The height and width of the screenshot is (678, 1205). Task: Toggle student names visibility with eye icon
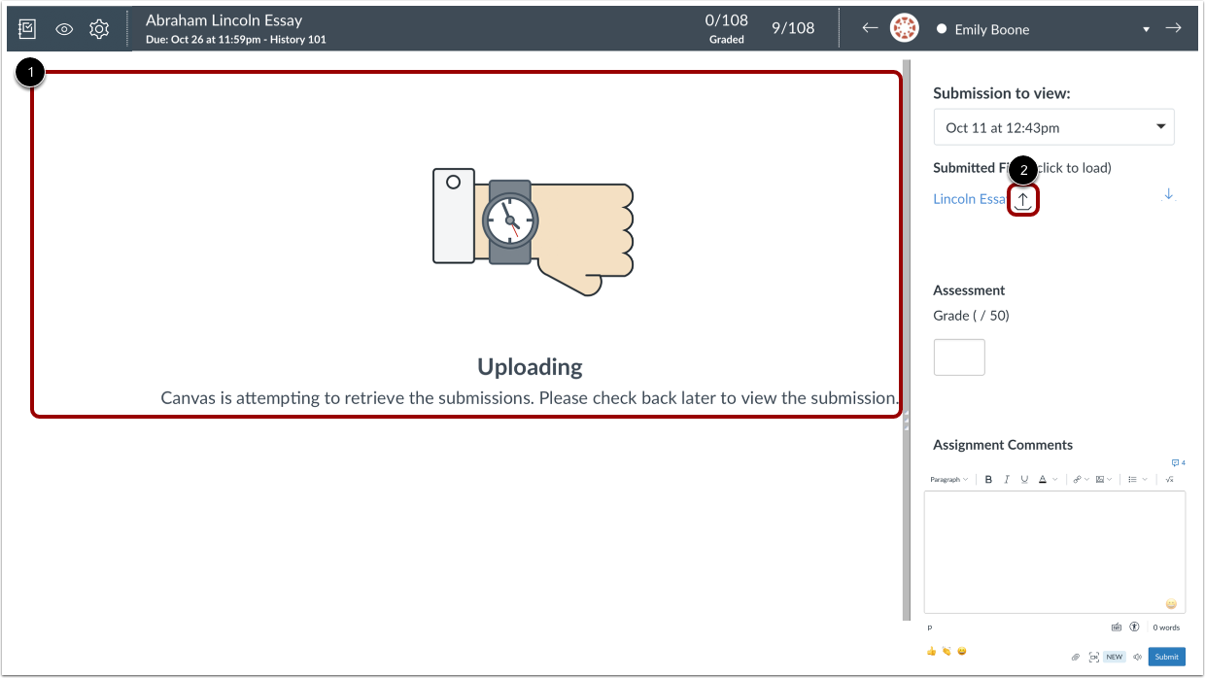pos(64,28)
